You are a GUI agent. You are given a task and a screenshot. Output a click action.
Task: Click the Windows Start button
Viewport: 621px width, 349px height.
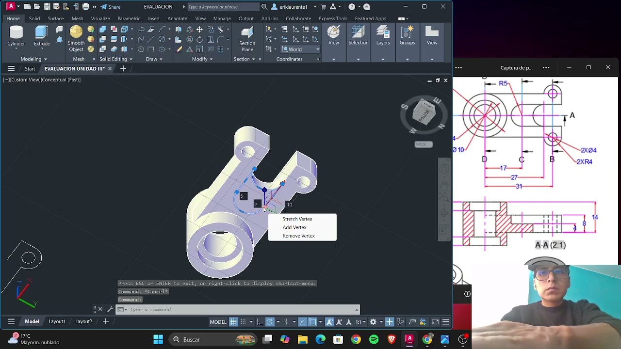(x=158, y=339)
